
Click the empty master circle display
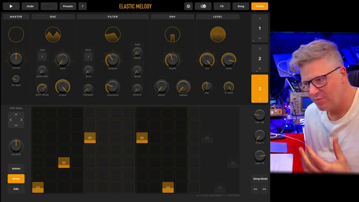pos(16,34)
